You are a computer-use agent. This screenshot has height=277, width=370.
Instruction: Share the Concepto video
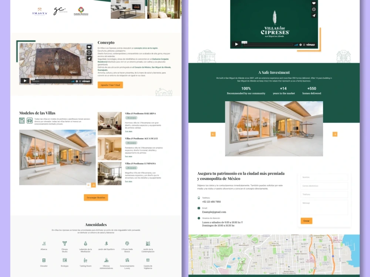point(89,58)
